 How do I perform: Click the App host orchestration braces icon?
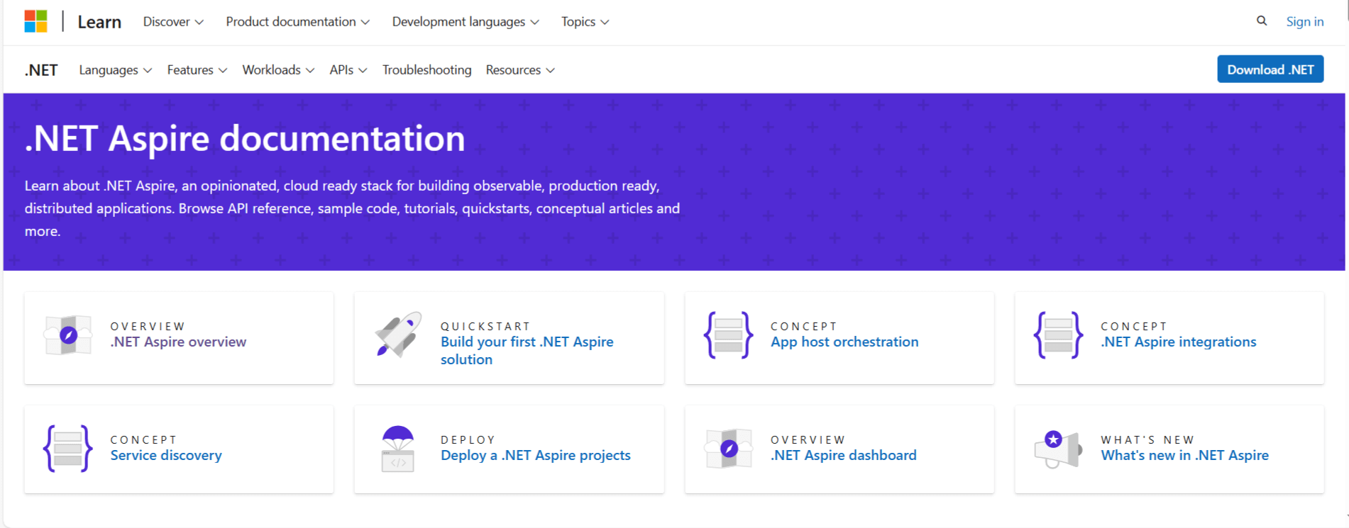728,335
